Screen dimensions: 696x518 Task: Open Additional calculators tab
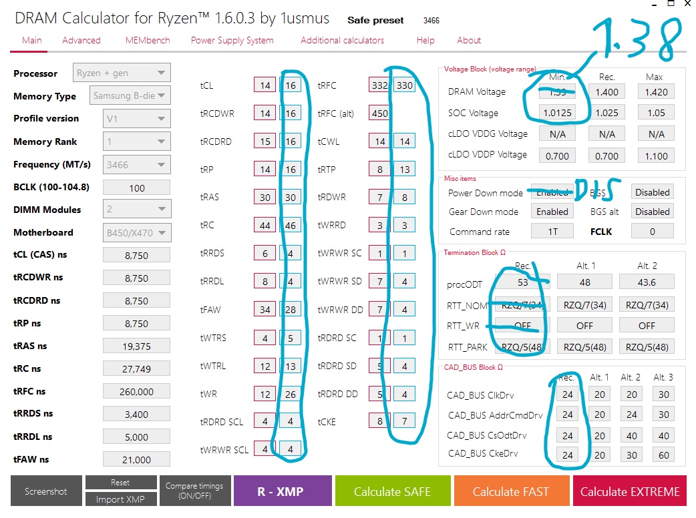coord(342,40)
